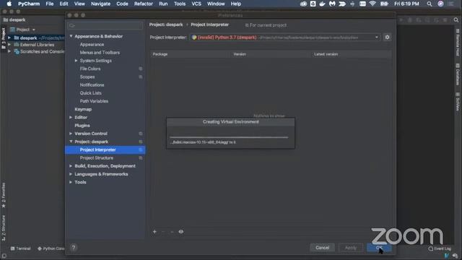Open the Apple menu
Image resolution: width=462 pixels, height=260 pixels.
9,4
